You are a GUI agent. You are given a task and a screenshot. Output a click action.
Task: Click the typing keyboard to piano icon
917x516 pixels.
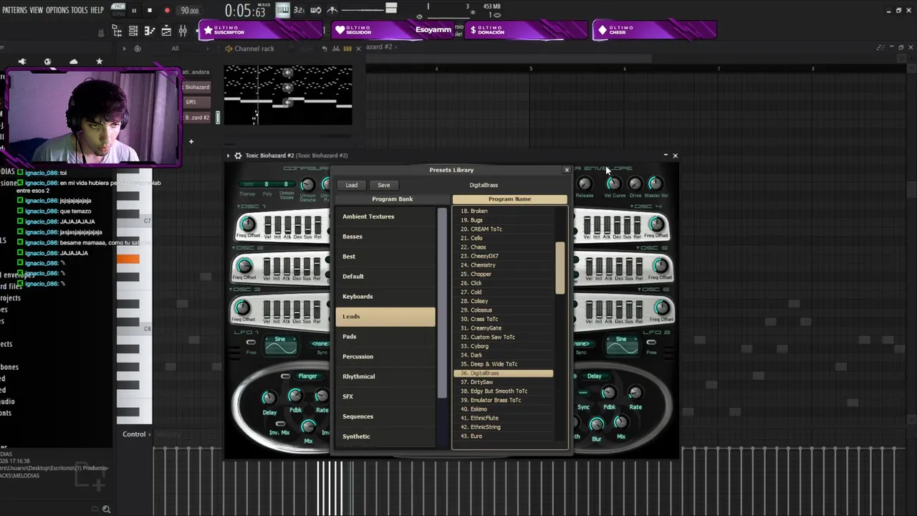point(282,10)
